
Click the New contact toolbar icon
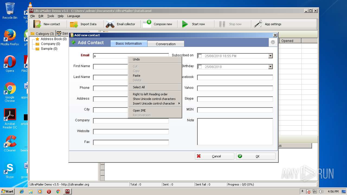point(37,24)
